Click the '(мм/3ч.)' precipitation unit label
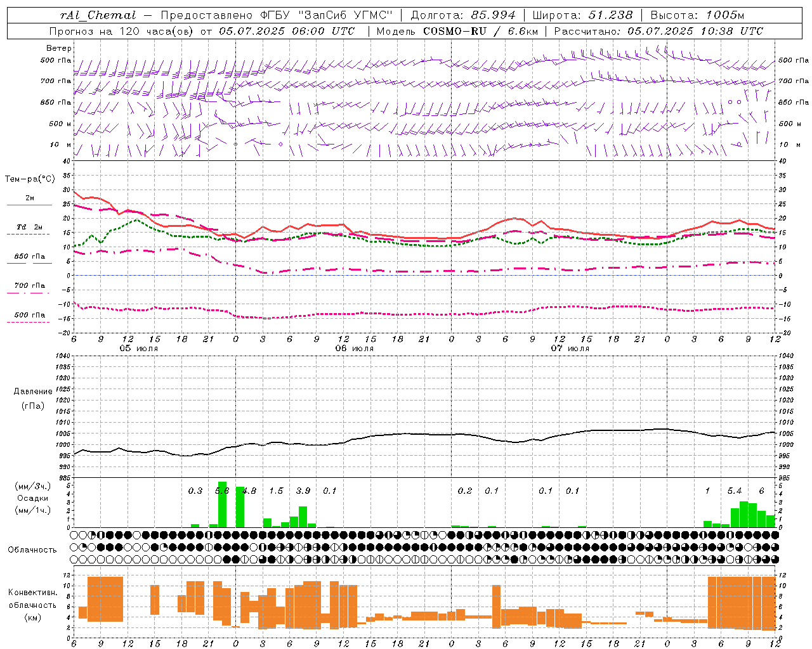Image resolution: width=812 pixels, height=649 pixels. 32,487
